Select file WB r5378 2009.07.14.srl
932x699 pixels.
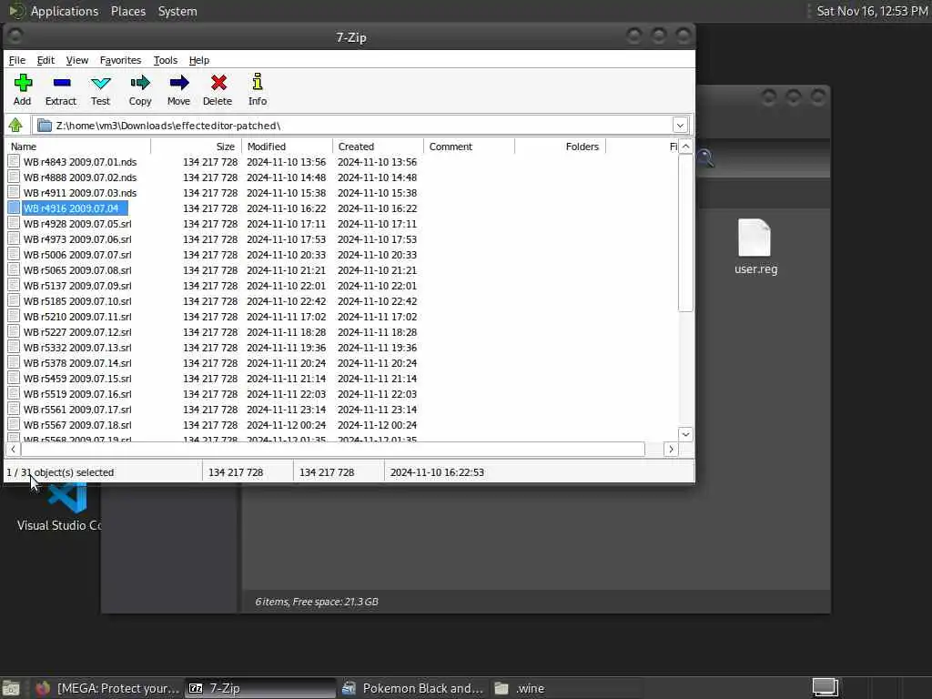77,362
